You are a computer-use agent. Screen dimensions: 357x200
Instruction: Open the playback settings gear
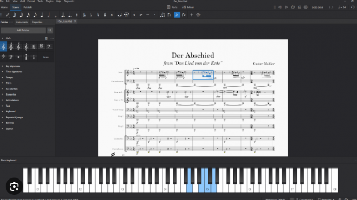click(x=306, y=7)
